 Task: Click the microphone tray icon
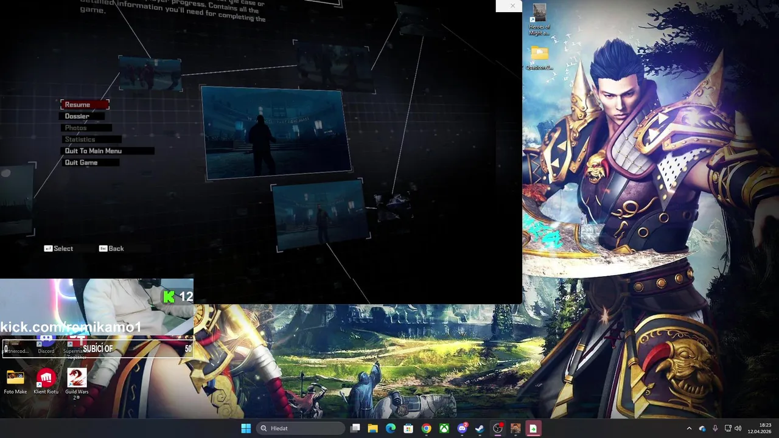[715, 428]
